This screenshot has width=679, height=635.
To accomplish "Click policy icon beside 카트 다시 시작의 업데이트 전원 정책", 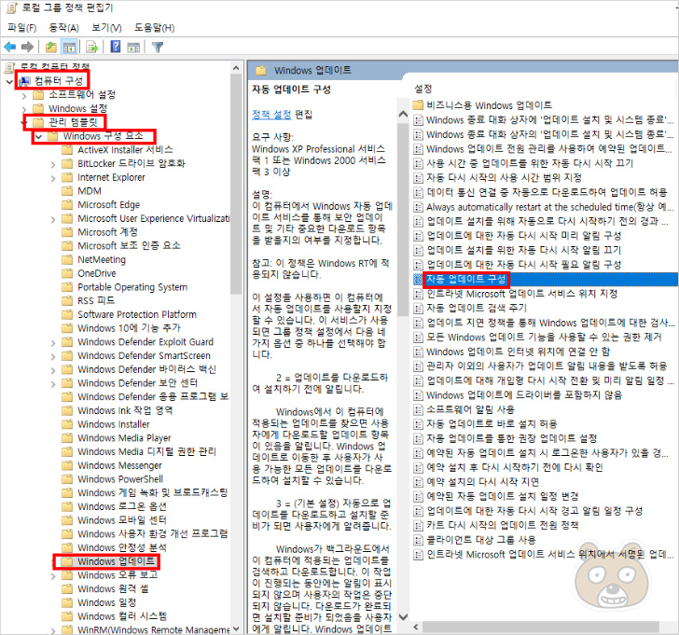I will (x=418, y=526).
